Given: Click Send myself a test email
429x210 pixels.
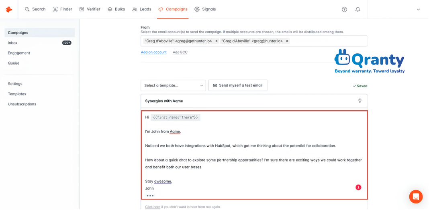Looking at the screenshot, I should coord(238,85).
